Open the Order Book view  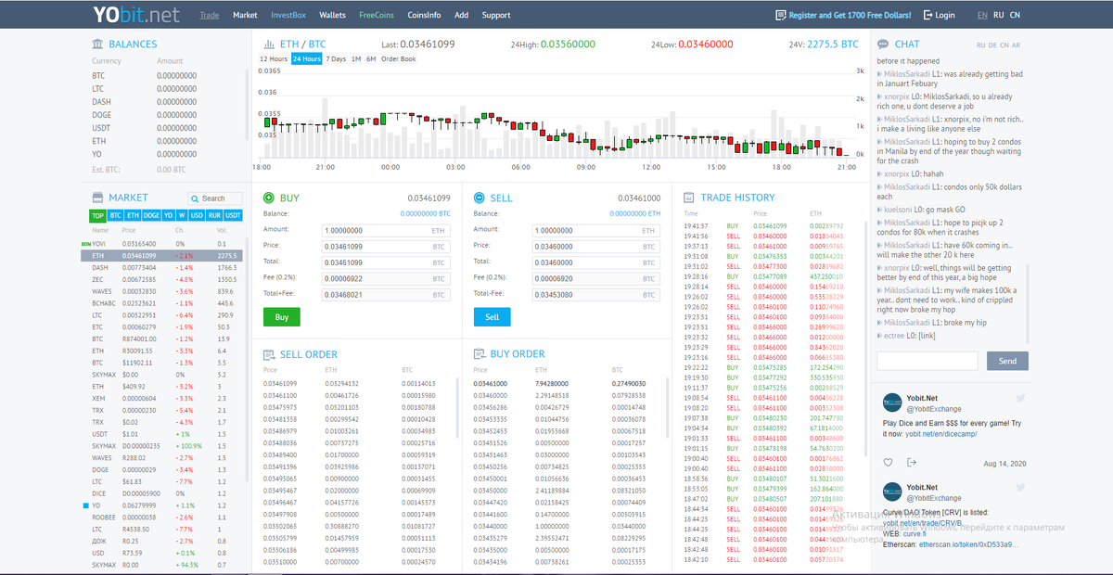click(399, 59)
